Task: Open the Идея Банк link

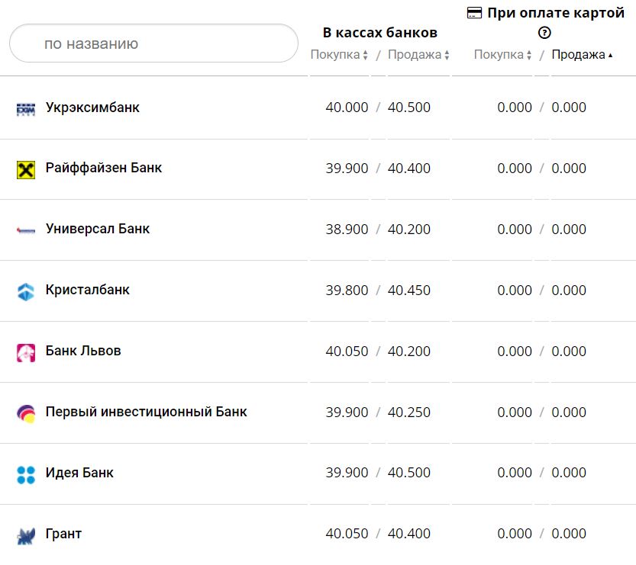Action: click(x=79, y=473)
